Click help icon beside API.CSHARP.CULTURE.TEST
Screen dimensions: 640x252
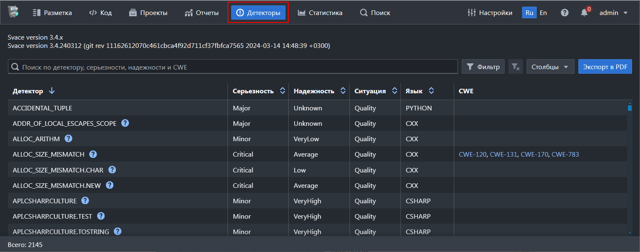[x=101, y=216]
